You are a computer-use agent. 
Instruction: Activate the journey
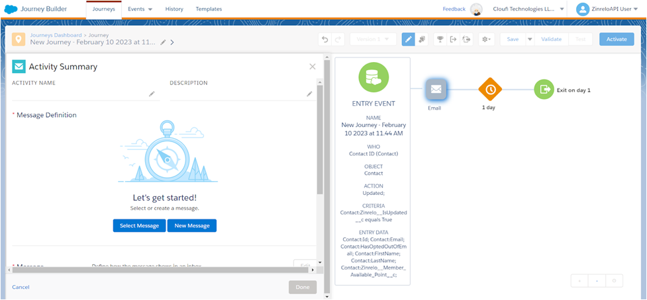click(617, 40)
